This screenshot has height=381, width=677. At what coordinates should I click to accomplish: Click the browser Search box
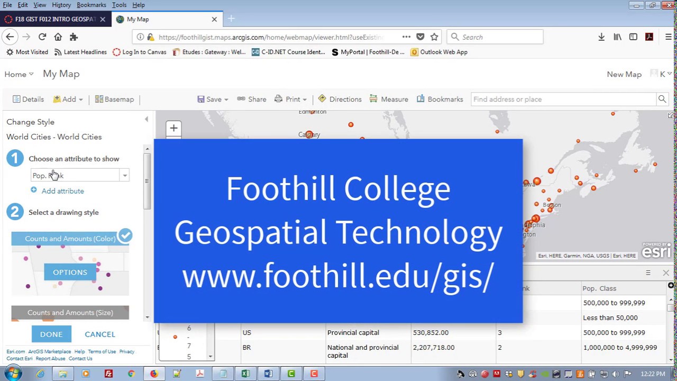pyautogui.click(x=495, y=37)
